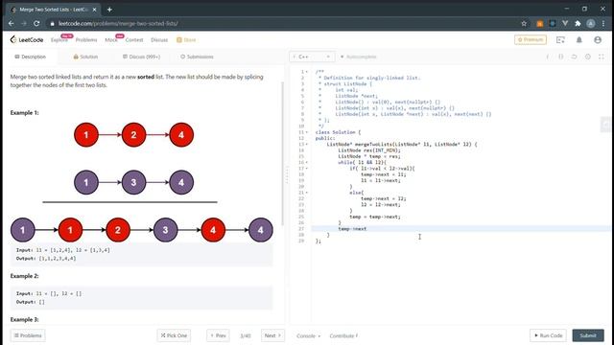Bookmark this page with star icon
Screen dimensions: 614x345
pyautogui.click(x=524, y=23)
